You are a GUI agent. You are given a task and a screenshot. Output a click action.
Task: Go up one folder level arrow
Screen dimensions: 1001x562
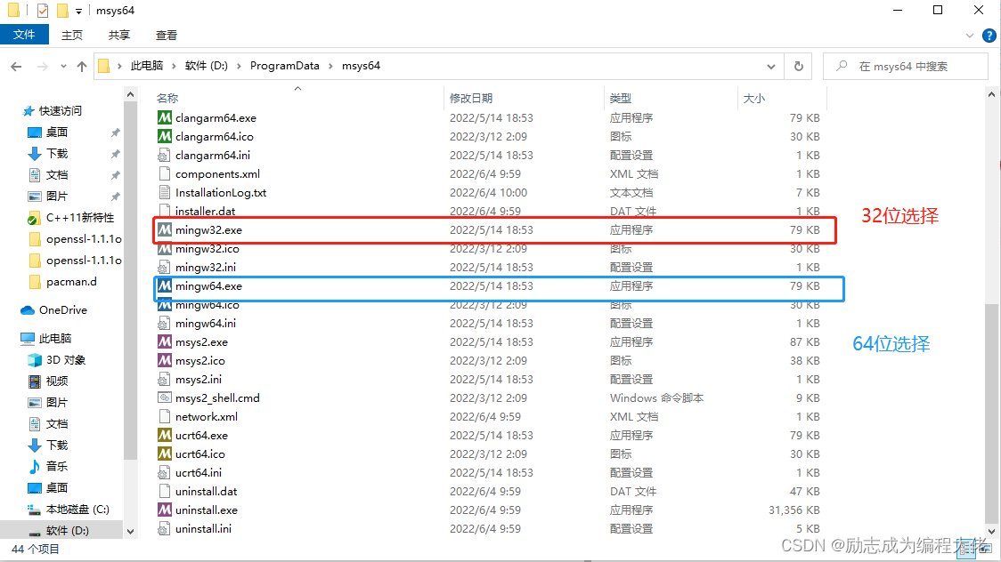coord(82,67)
